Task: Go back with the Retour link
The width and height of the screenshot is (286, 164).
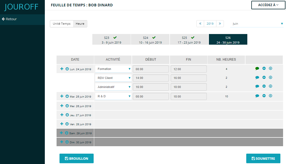Action: coord(9,19)
